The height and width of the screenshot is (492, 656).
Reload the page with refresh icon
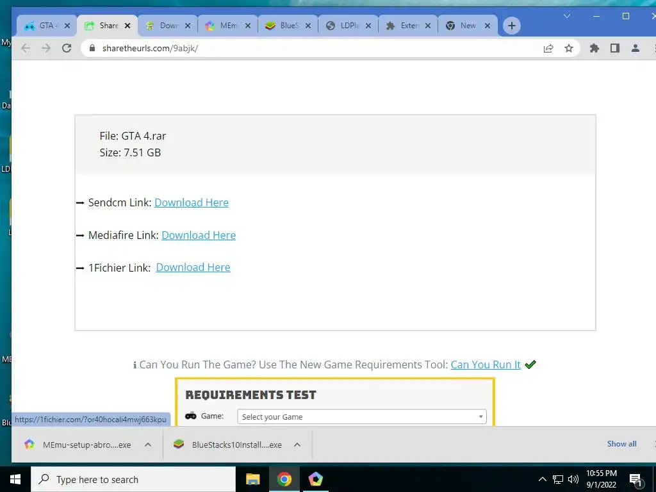[67, 48]
